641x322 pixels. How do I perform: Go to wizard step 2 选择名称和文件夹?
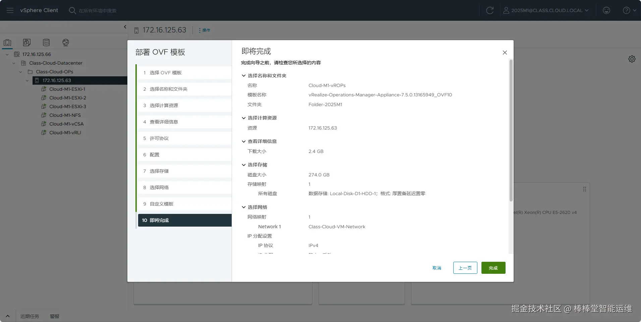point(185,89)
